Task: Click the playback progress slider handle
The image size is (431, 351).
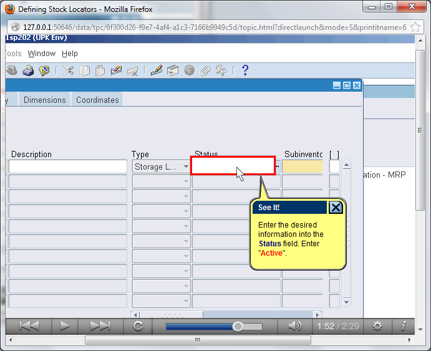Action: point(238,326)
